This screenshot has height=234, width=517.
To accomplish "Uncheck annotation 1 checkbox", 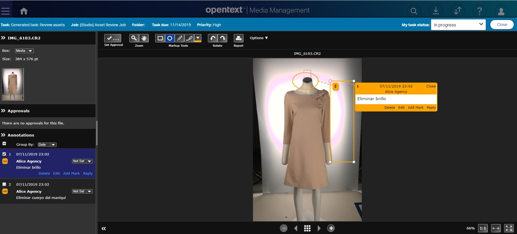I will click(x=4, y=154).
